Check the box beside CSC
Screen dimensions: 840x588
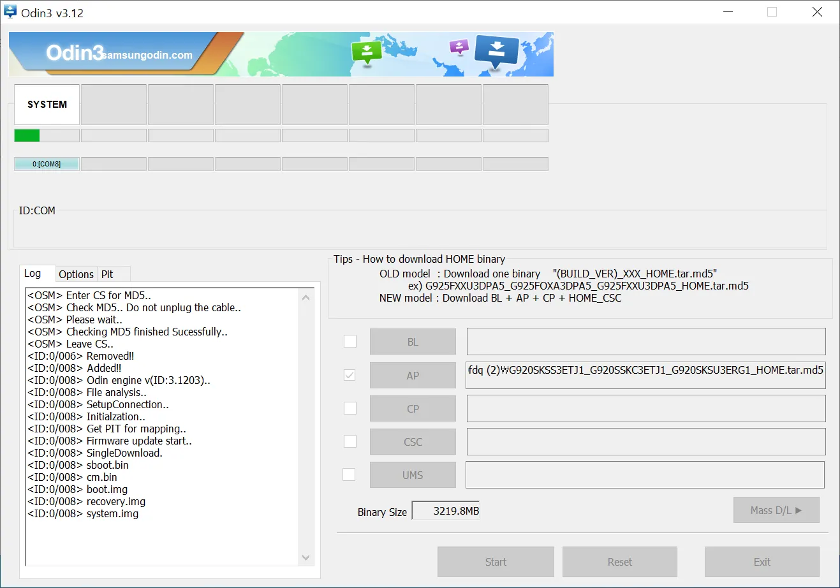click(350, 441)
